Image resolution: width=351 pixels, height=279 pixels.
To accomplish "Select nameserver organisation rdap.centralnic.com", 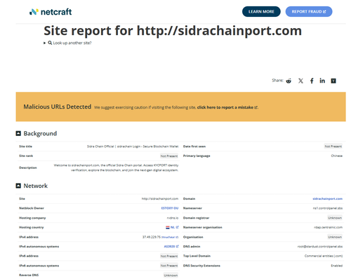I will coord(328,227).
